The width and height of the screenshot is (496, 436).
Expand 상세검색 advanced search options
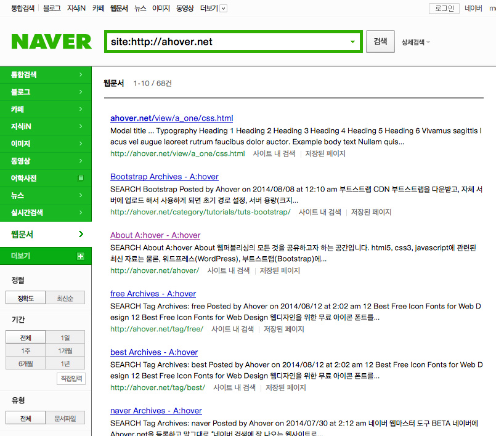[416, 42]
